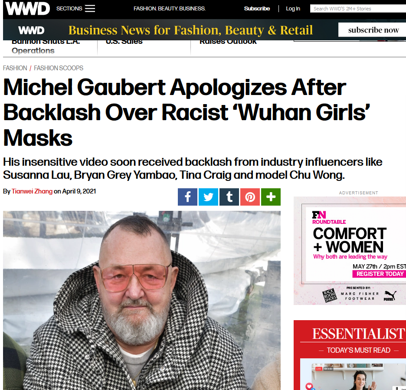Pin article with Pinterest icon

(250, 197)
